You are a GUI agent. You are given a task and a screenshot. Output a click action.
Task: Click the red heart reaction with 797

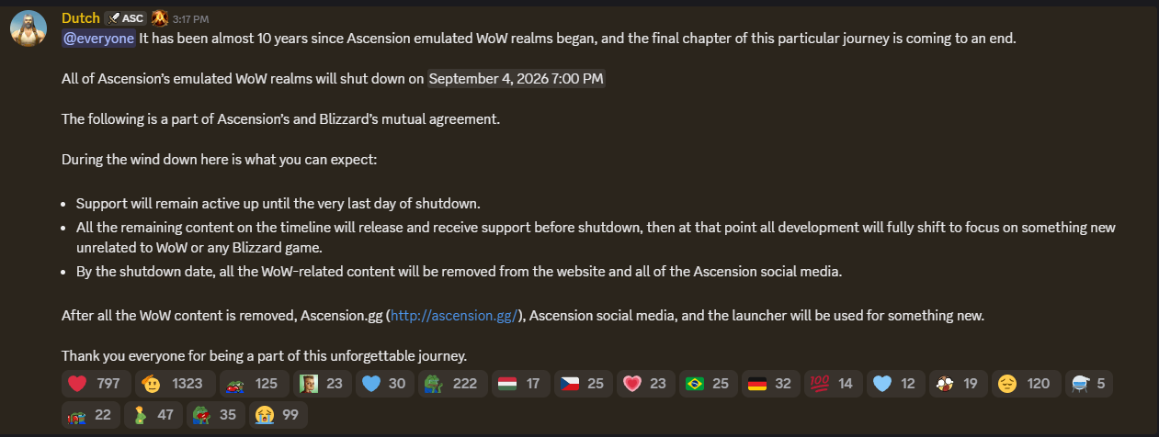pyautogui.click(x=96, y=384)
